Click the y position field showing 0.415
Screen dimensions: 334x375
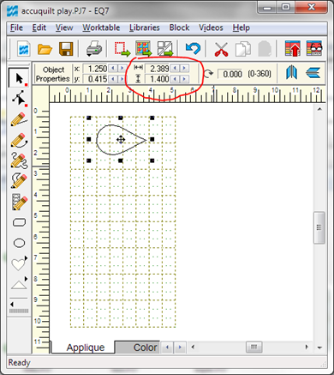tap(95, 79)
